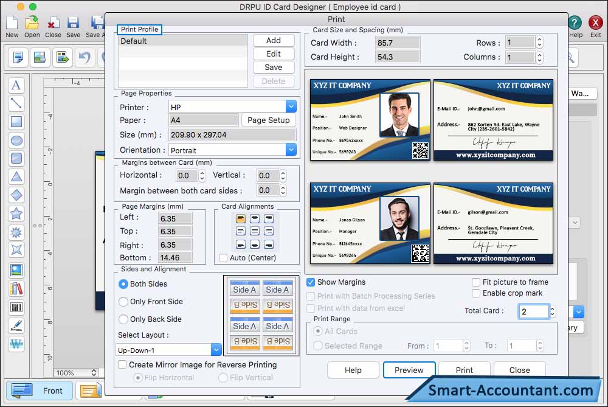Viewport: 608px width, 407px height.
Task: Select the Insert picture tool
Action: [x=16, y=270]
